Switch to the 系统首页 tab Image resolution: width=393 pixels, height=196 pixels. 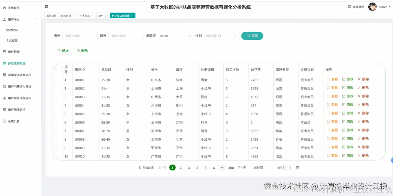(x=51, y=16)
